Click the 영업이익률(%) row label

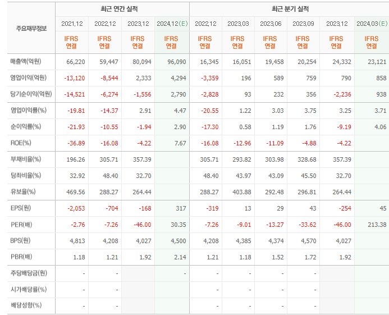(x=28, y=110)
